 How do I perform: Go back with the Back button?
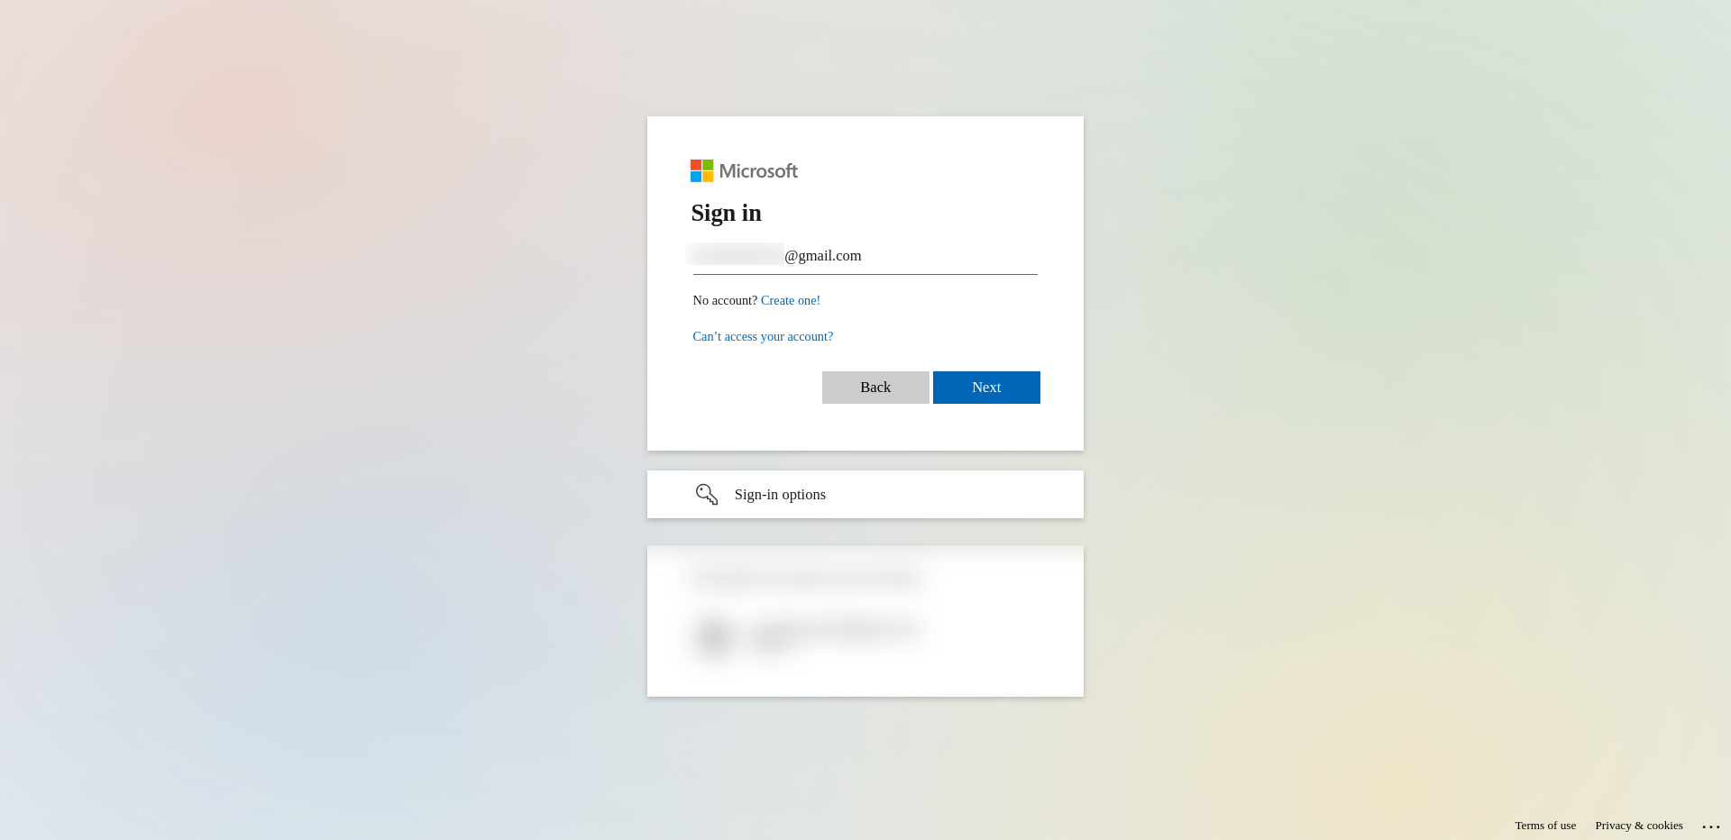point(875,388)
